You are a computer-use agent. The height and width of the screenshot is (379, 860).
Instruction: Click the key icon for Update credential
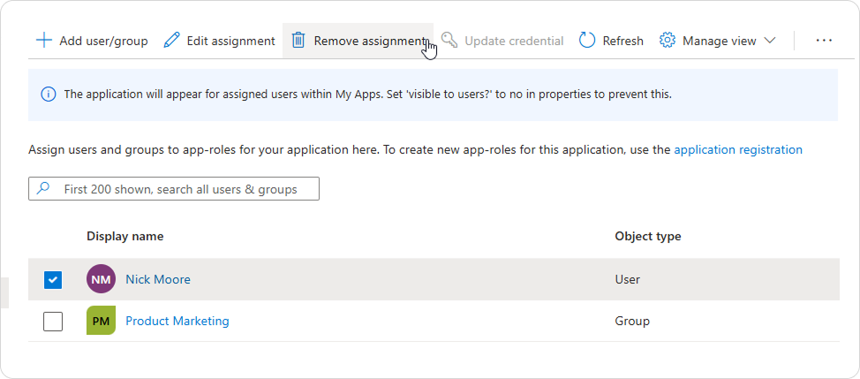[449, 41]
